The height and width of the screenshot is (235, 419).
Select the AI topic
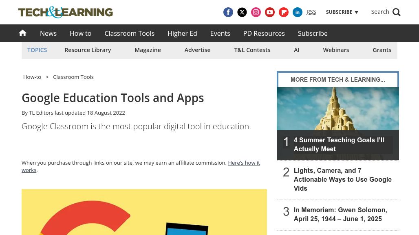coord(297,50)
